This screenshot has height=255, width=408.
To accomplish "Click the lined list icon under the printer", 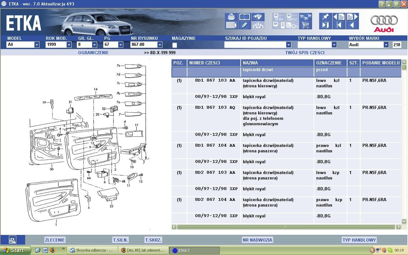I will pyautogui.click(x=231, y=25).
